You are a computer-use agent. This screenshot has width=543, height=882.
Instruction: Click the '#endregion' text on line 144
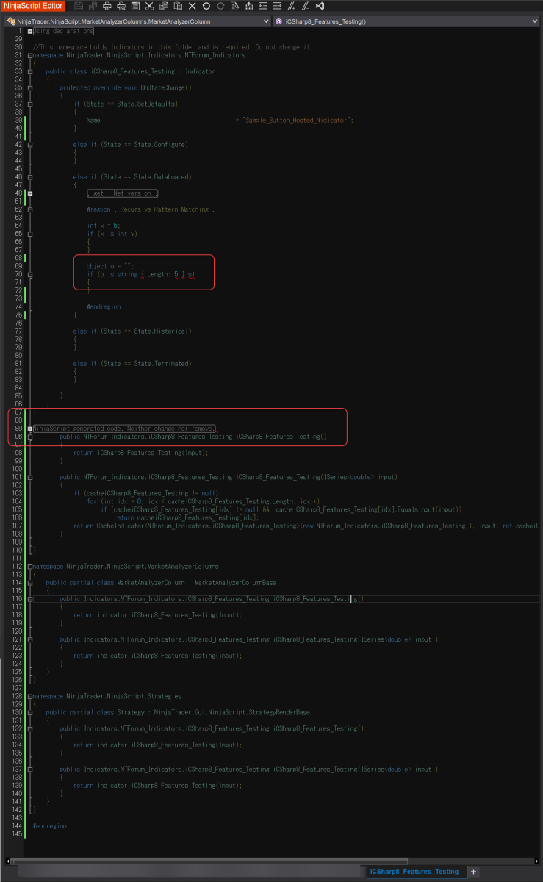tap(49, 826)
